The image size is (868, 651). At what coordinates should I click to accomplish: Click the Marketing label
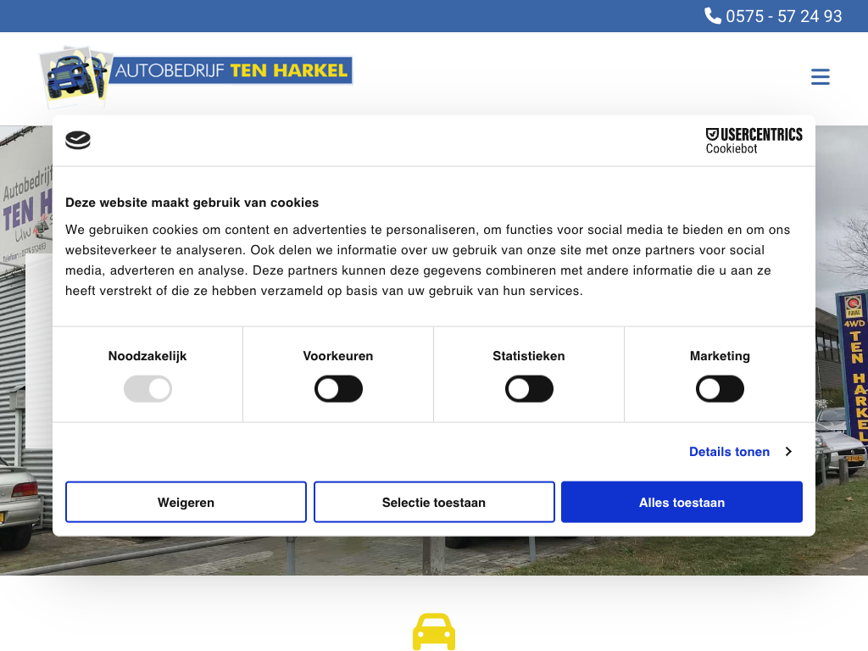(x=720, y=356)
